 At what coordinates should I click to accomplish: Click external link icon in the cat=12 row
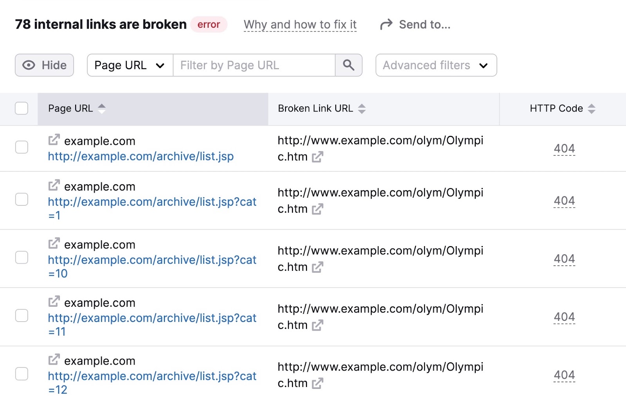318,383
